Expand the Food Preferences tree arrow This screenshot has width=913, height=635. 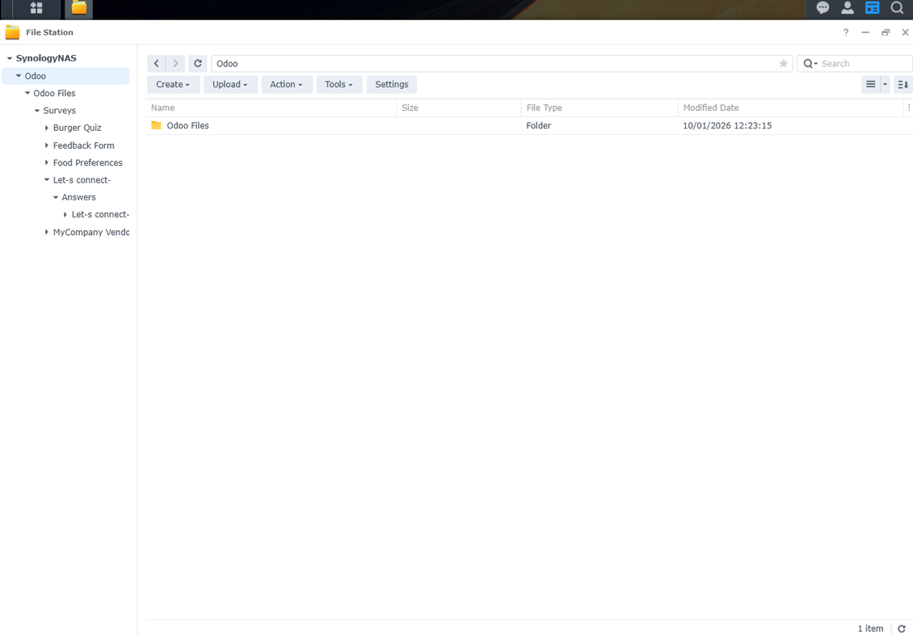[x=47, y=162]
